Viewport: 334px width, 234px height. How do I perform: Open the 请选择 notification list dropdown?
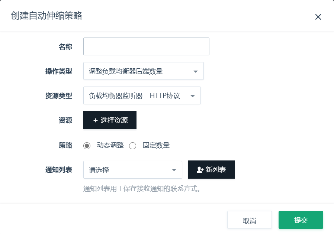[132, 170]
